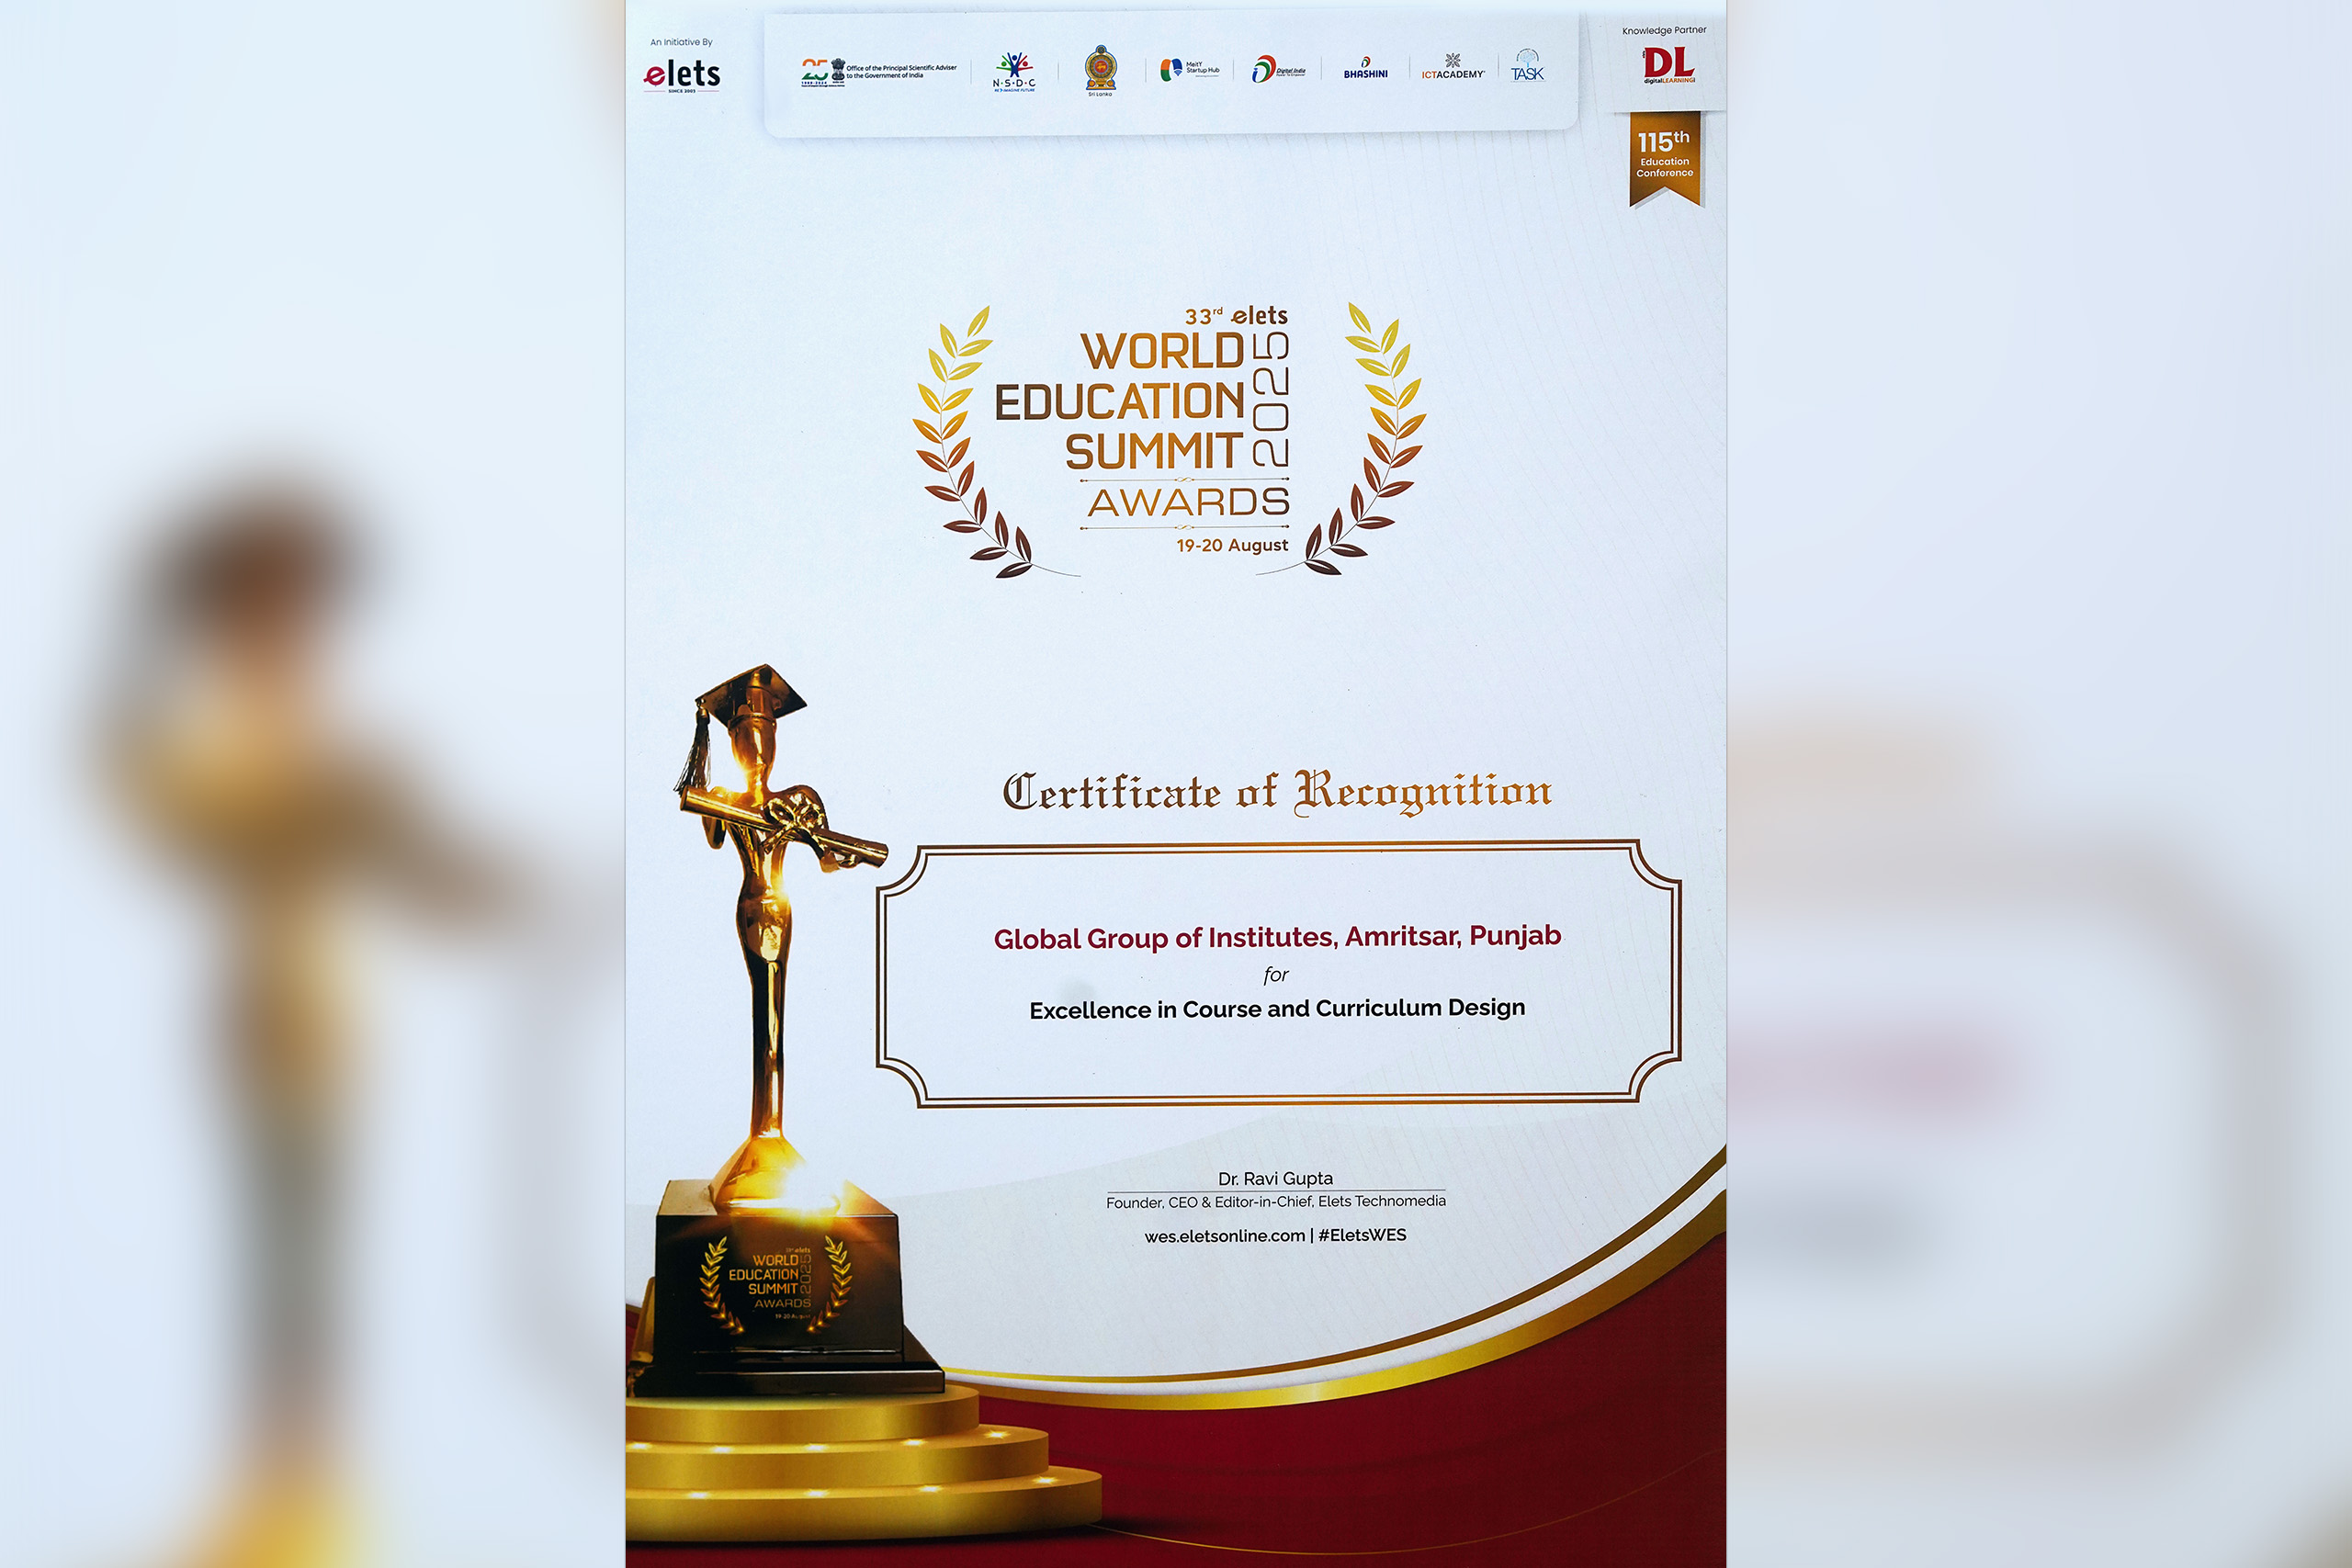Click Excellence in Course and Curriculum Design text
The width and height of the screenshot is (2352, 1568).
[1277, 1009]
